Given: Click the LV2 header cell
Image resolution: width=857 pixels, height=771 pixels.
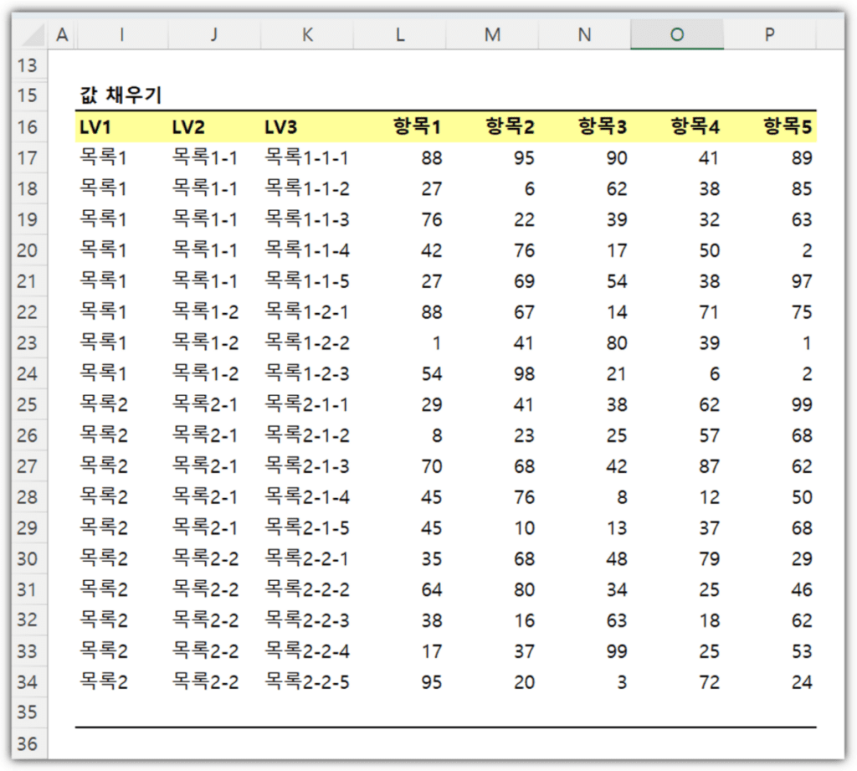Looking at the screenshot, I should click(214, 127).
